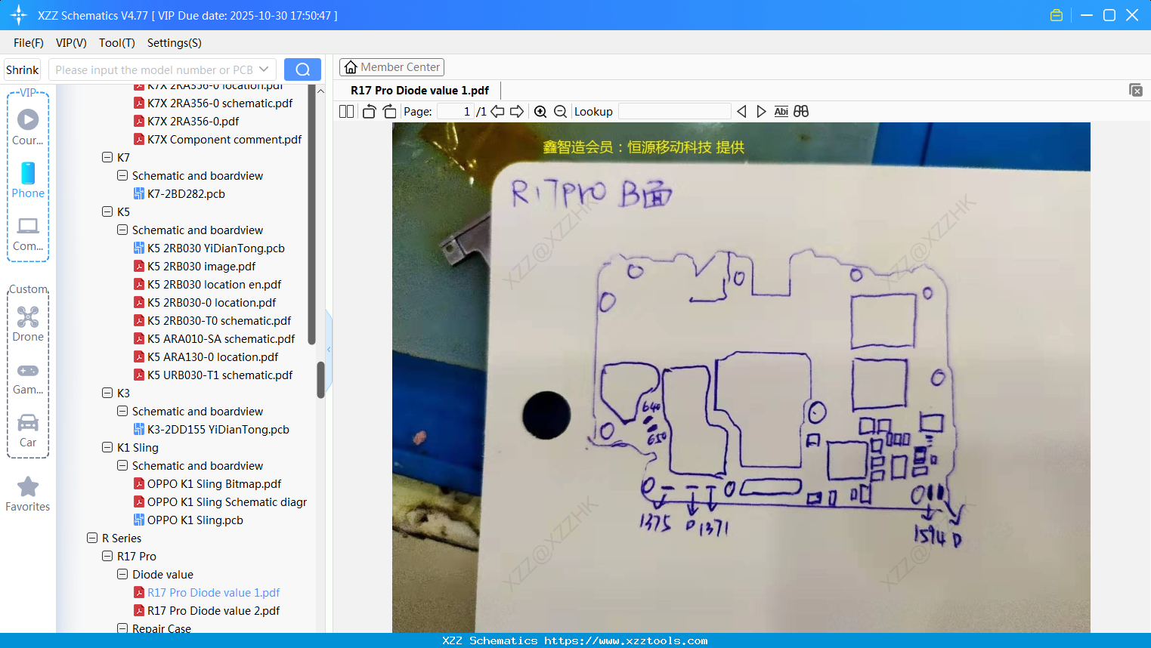This screenshot has height=648, width=1151.
Task: Click the binoculars search icon
Action: [x=801, y=112]
